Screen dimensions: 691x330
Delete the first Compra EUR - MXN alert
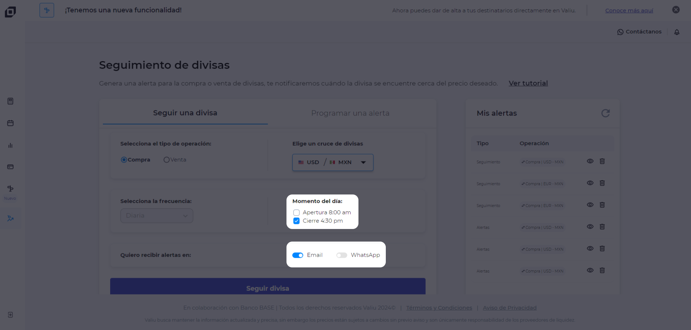point(602,183)
